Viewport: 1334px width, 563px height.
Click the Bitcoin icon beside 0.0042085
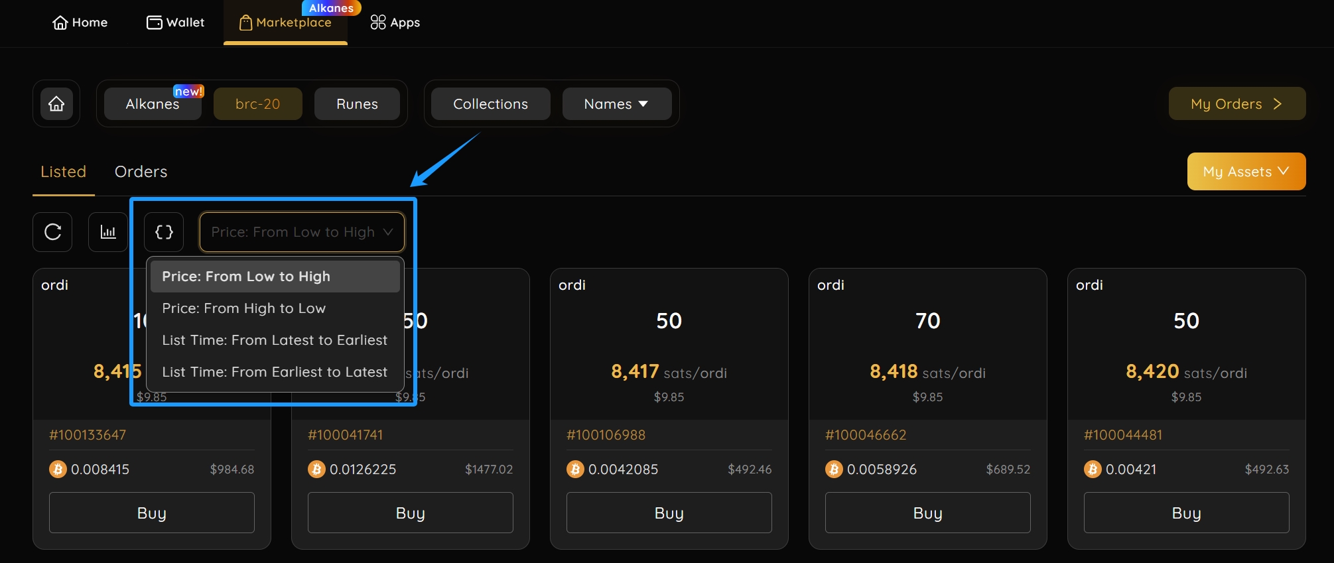[x=574, y=469]
